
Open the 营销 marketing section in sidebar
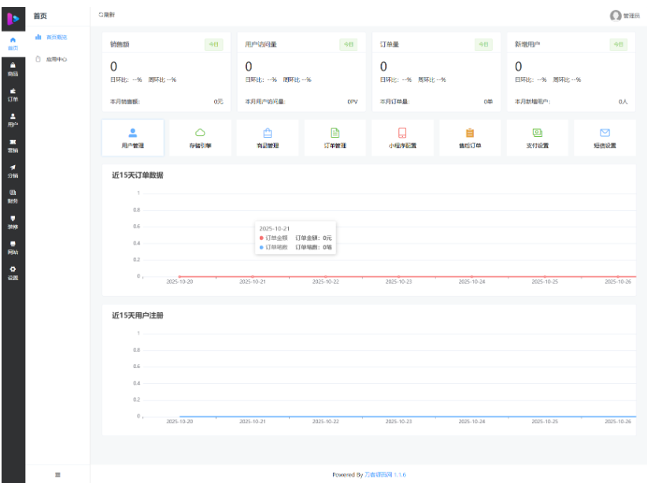[13, 146]
